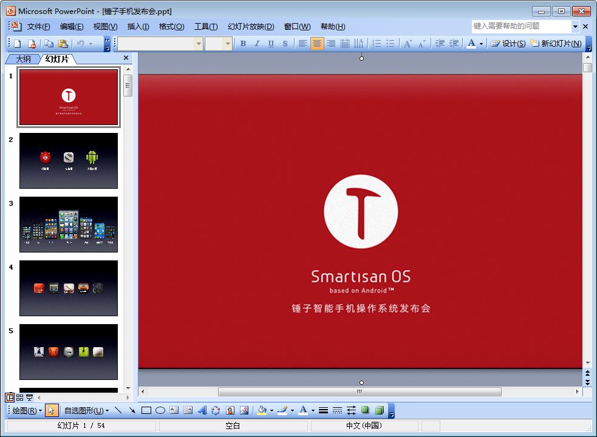
Task: Open the 3-D style options
Action: click(380, 410)
